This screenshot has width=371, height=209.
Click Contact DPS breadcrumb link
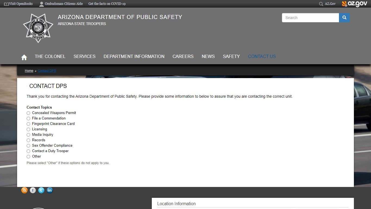(47, 71)
